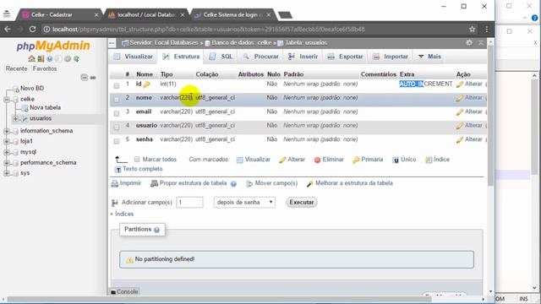
Task: Click the link with main panel icon
Action: point(93,78)
